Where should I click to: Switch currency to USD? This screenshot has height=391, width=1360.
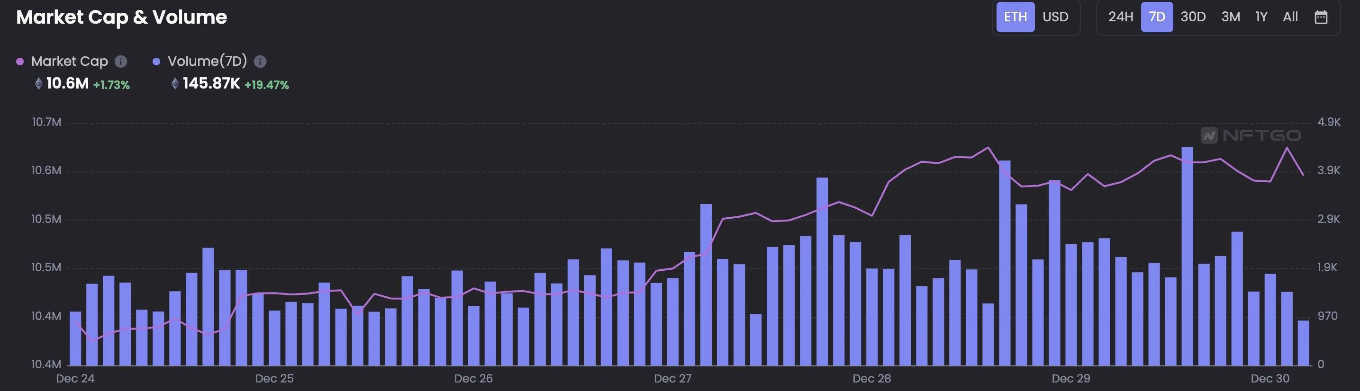coord(1055,18)
